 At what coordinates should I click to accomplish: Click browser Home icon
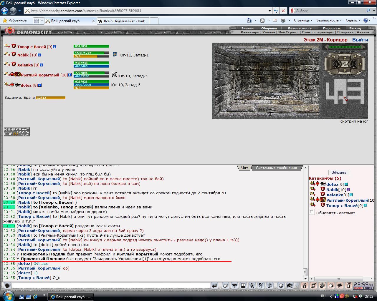(x=249, y=20)
